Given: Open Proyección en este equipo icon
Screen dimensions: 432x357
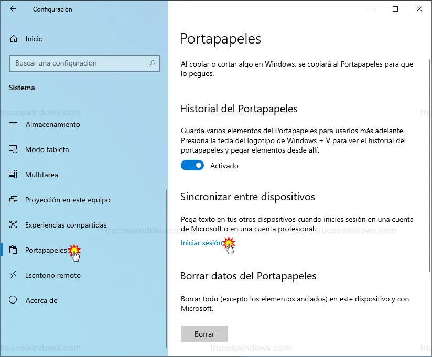Looking at the screenshot, I should point(14,200).
